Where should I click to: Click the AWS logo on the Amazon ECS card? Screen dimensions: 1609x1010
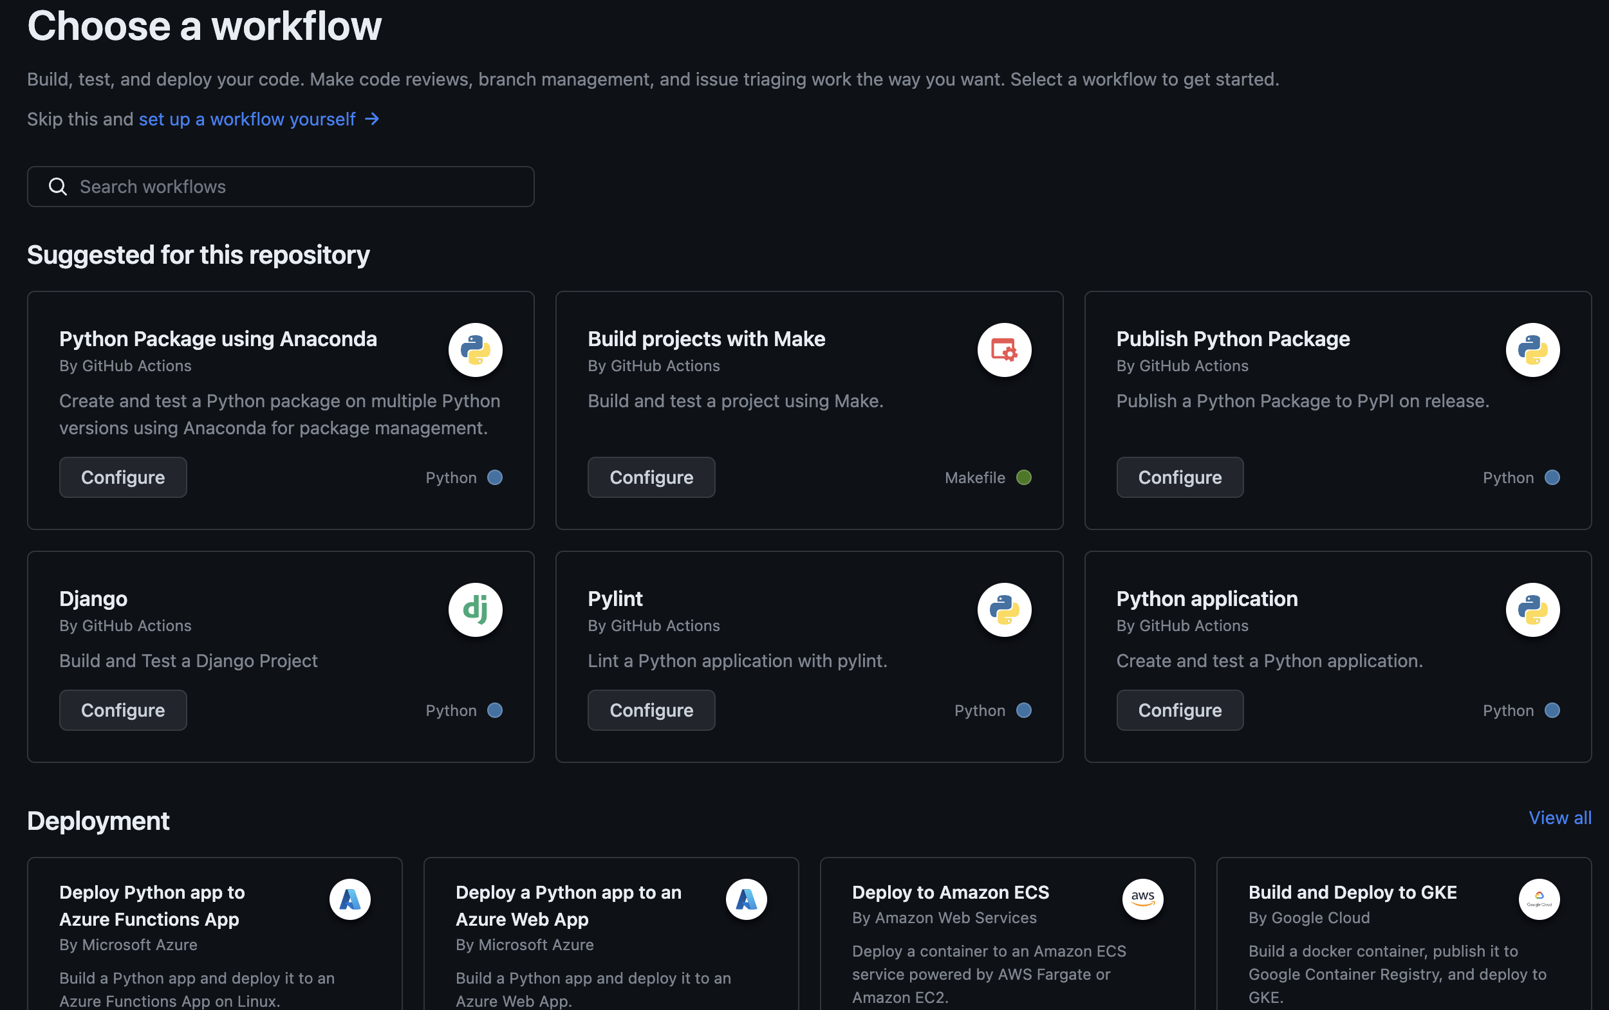click(x=1142, y=899)
